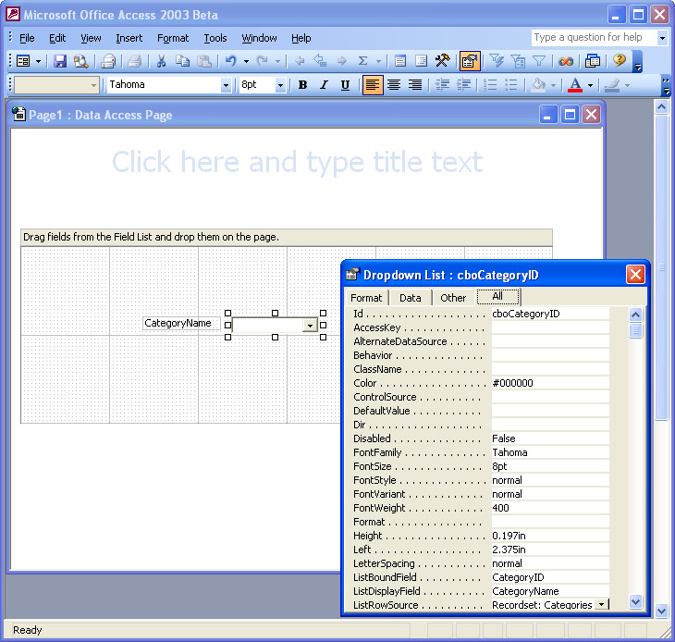Toggle Underline formatting
The height and width of the screenshot is (642, 675).
coord(345,85)
